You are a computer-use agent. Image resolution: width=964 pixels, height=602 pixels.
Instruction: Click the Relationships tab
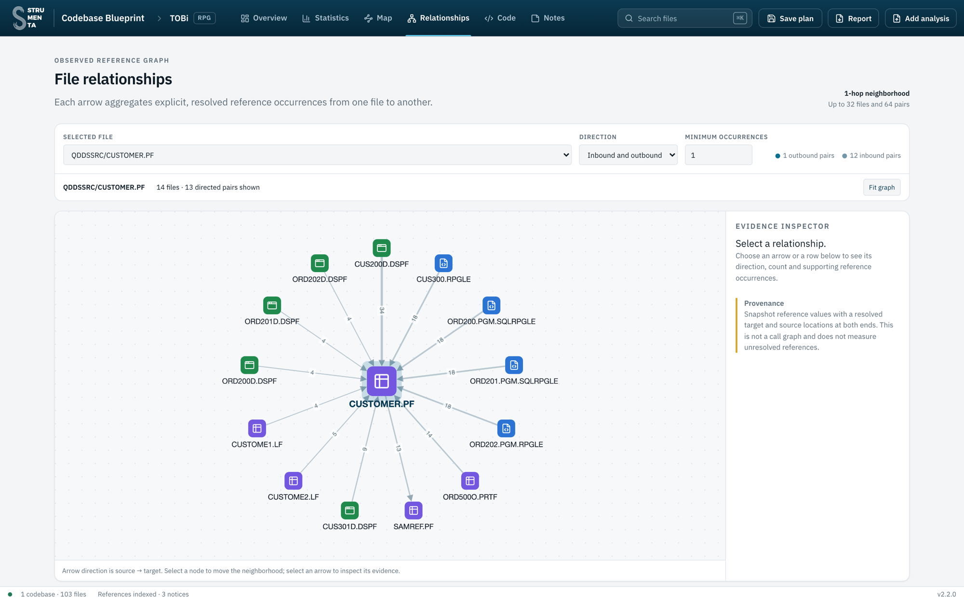point(438,18)
